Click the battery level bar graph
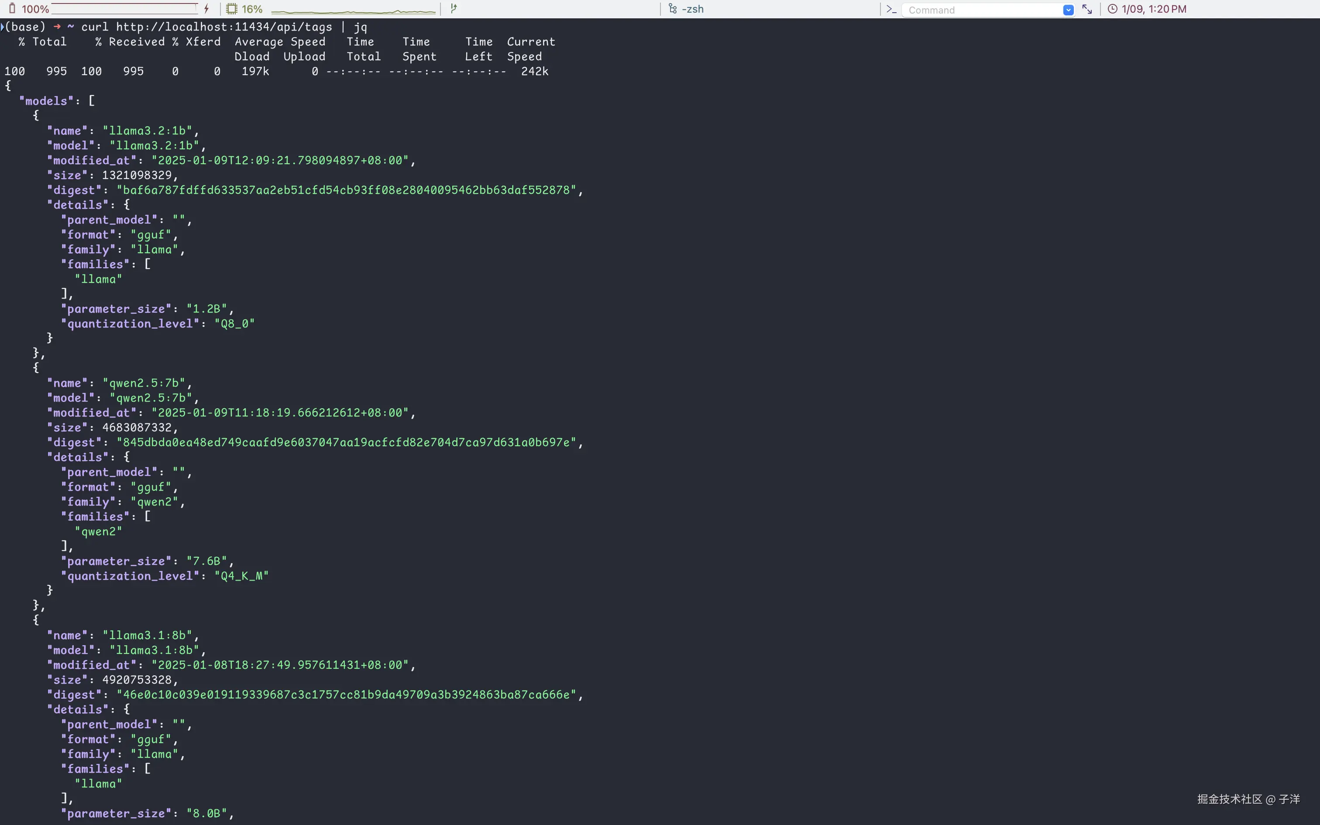The image size is (1320, 825). (124, 9)
